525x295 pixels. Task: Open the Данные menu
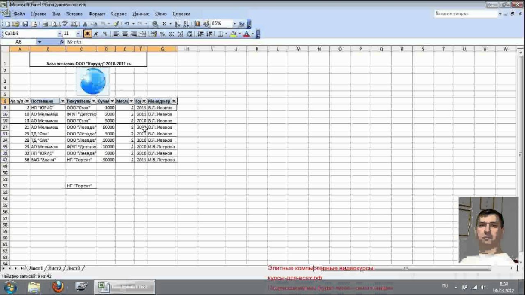(141, 14)
